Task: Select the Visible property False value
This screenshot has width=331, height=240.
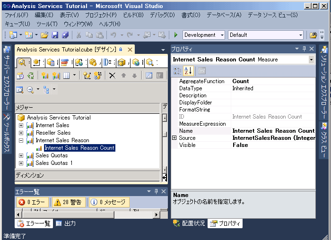Action: (273, 145)
